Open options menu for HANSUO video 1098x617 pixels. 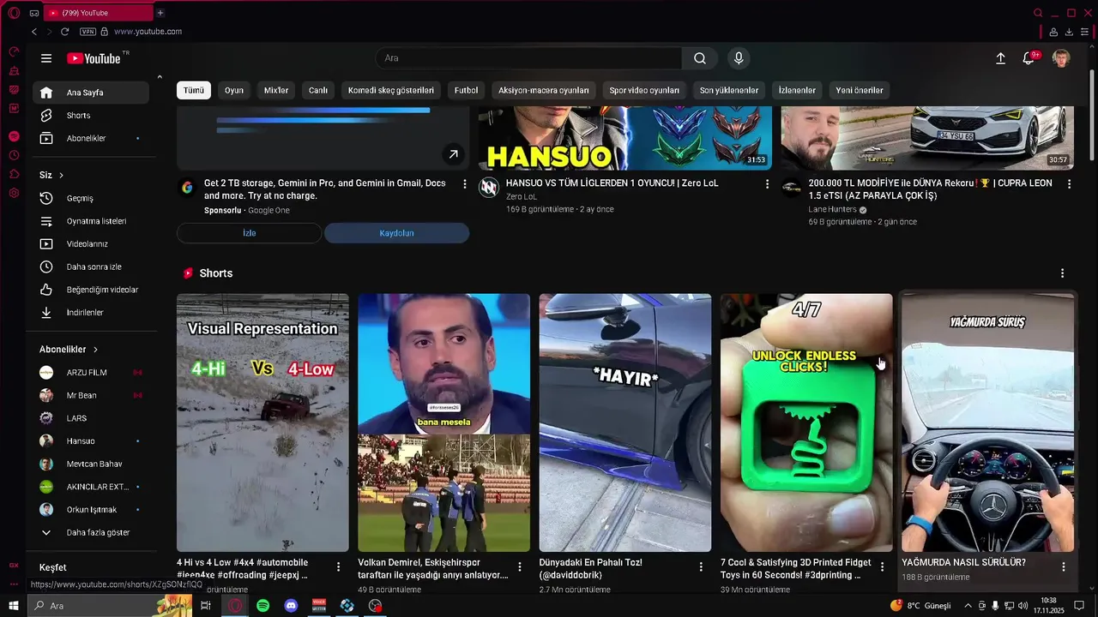click(767, 184)
